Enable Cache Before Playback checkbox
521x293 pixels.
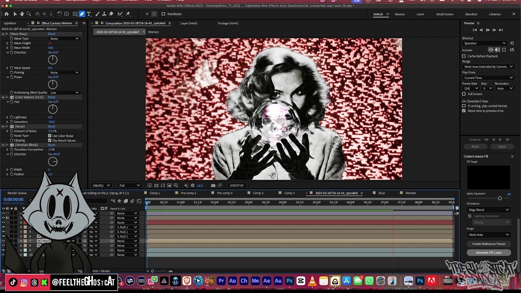464,56
